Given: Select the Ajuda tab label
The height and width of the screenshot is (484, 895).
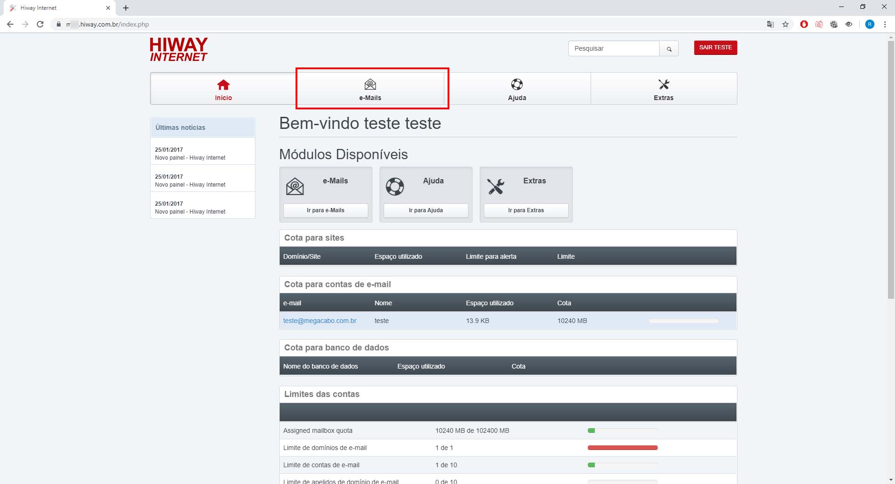Looking at the screenshot, I should click(x=517, y=98).
